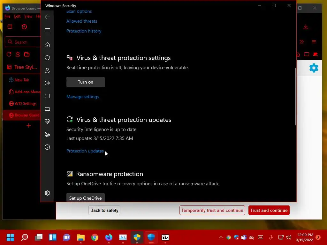Open App & browser control icon

point(47,96)
